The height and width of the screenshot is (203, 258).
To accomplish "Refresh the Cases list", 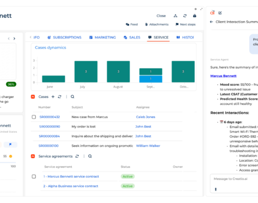I will point(59,96).
